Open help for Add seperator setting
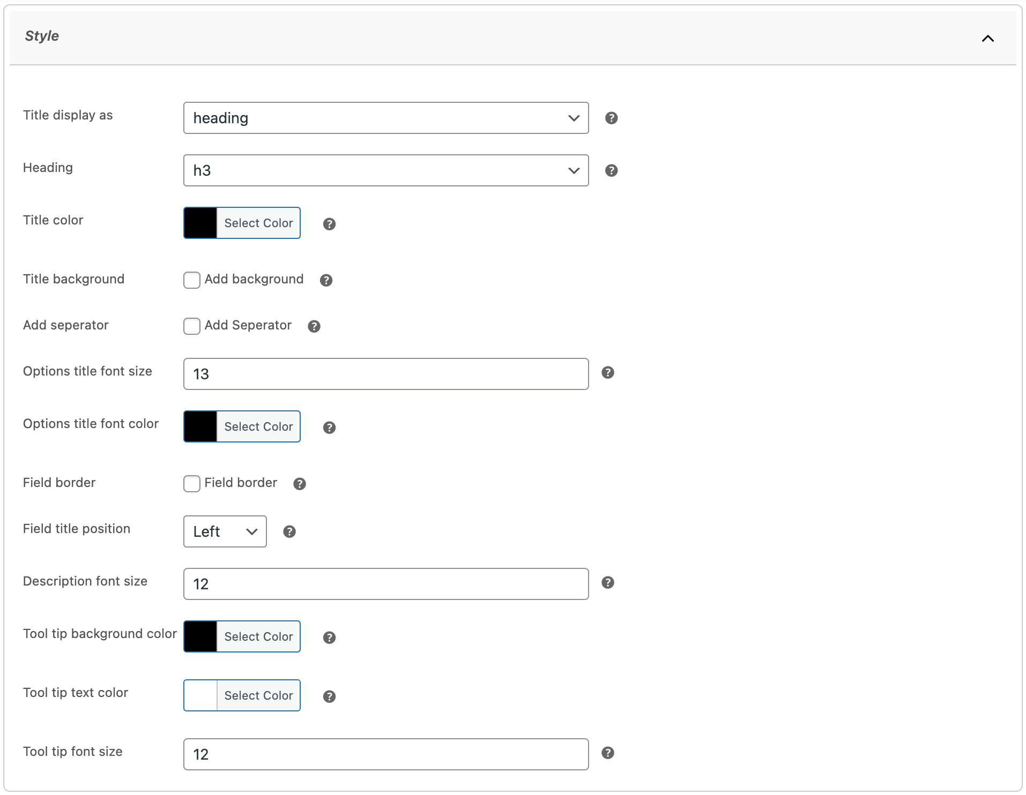Screen dimensions: 1026x795 (x=314, y=326)
